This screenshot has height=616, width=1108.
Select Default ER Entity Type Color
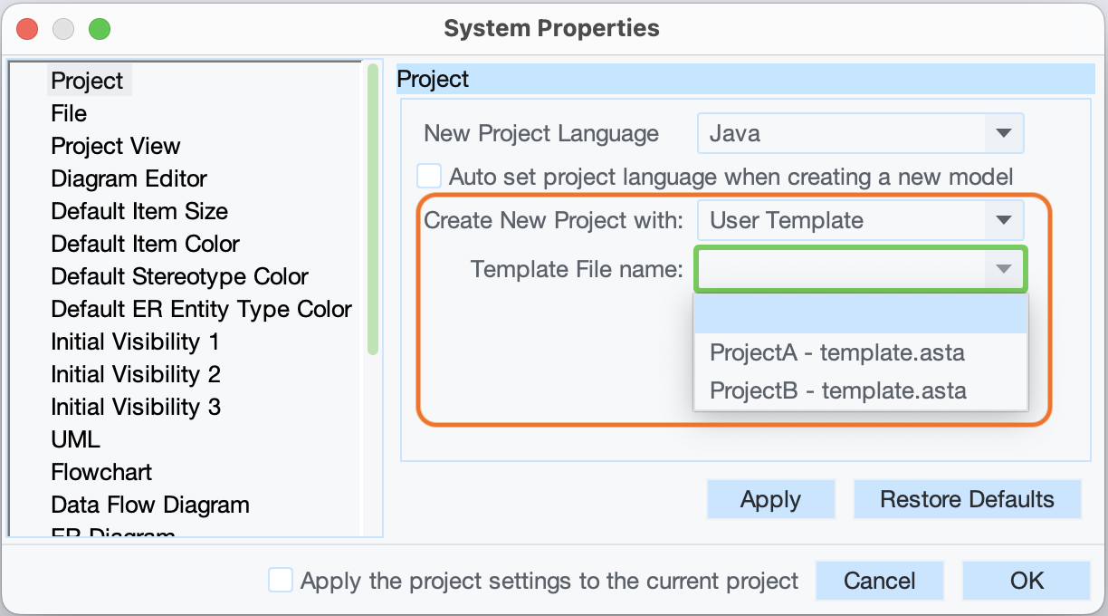pos(201,309)
